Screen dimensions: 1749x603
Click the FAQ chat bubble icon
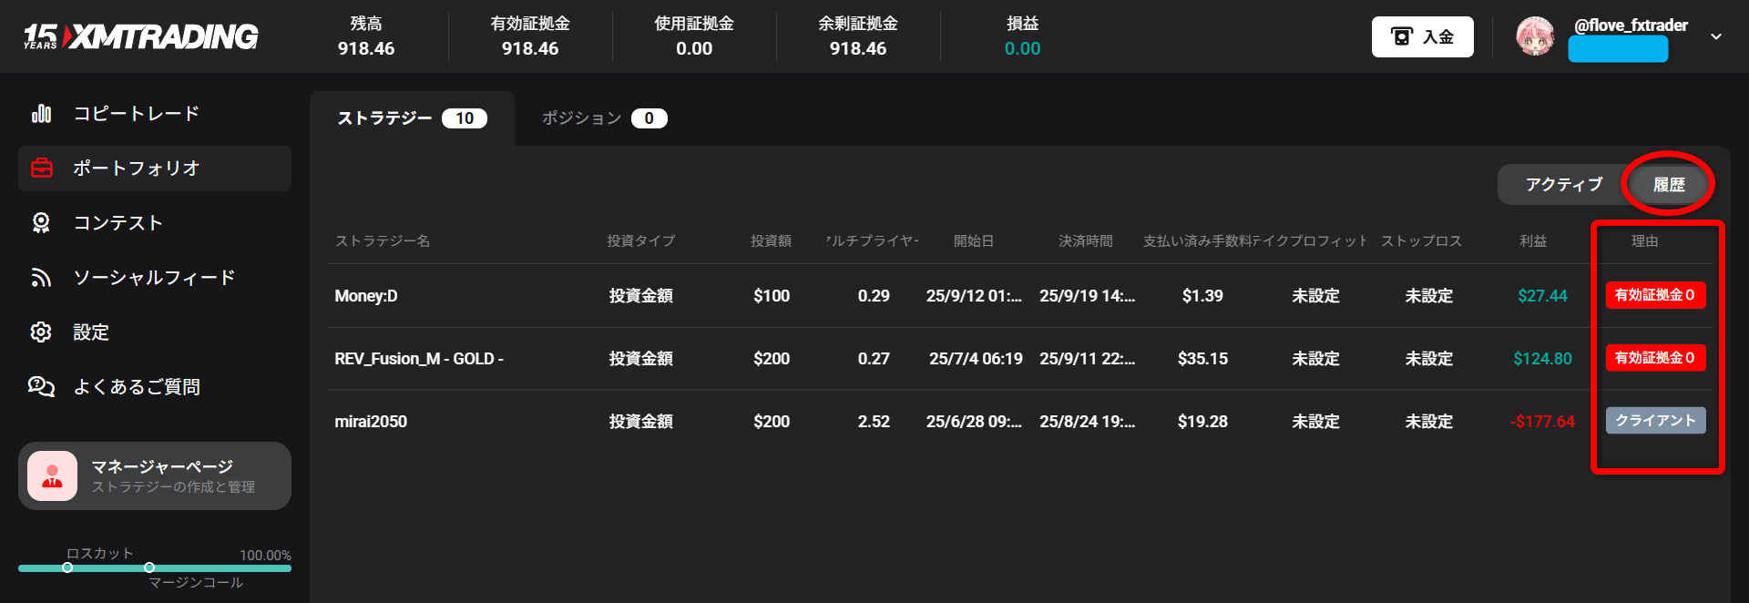coord(41,387)
